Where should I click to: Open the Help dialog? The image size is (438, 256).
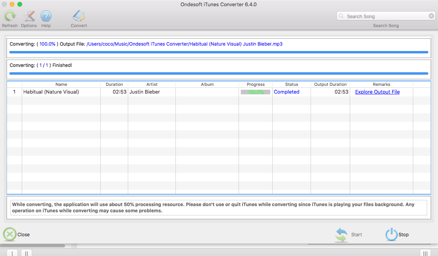(46, 16)
